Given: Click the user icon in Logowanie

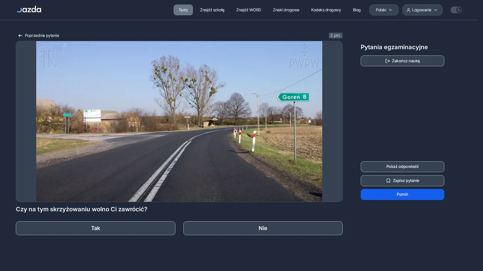Looking at the screenshot, I should (409, 10).
